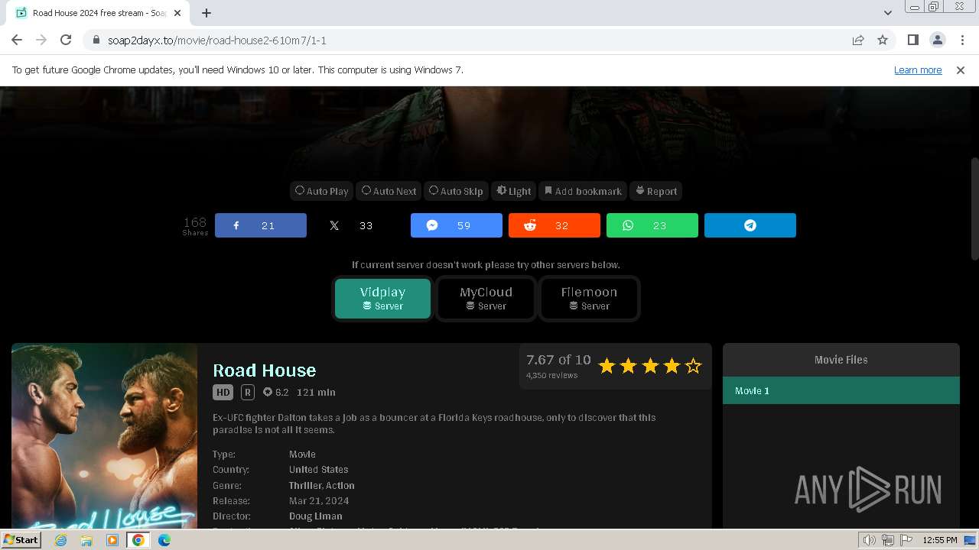Open a new tab with the plus icon
The image size is (979, 550).
[207, 13]
